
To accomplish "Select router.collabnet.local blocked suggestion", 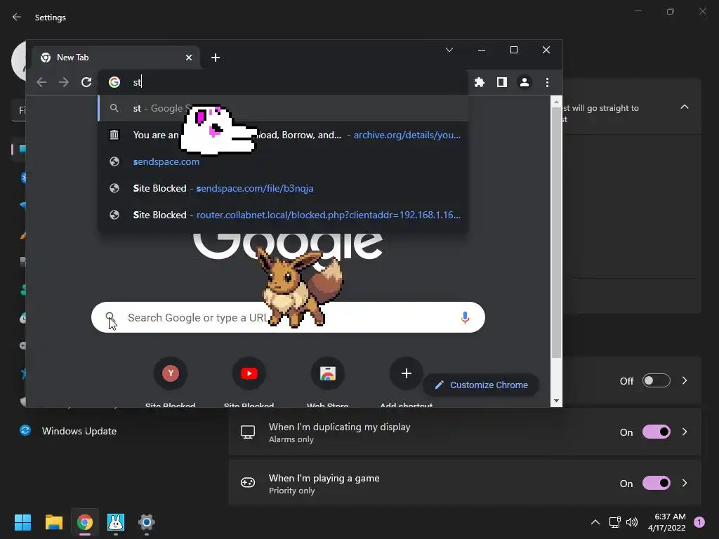I will pos(283,215).
